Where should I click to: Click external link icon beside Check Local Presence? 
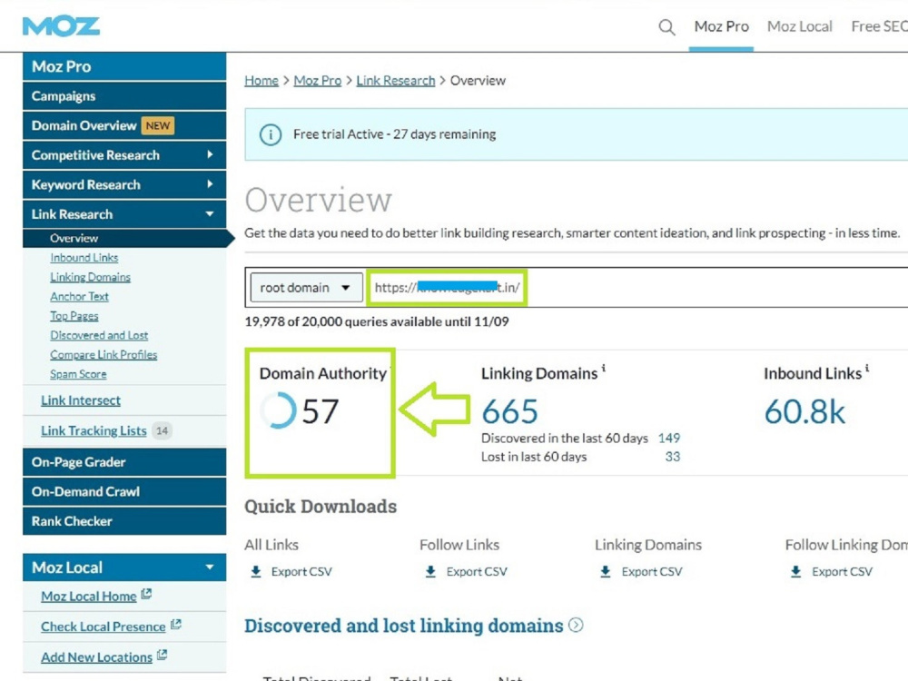pyautogui.click(x=176, y=625)
